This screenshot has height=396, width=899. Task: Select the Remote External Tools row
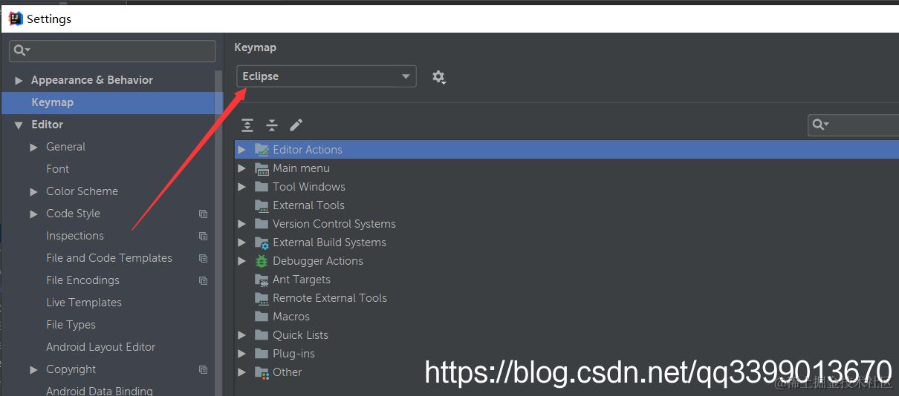point(568,297)
